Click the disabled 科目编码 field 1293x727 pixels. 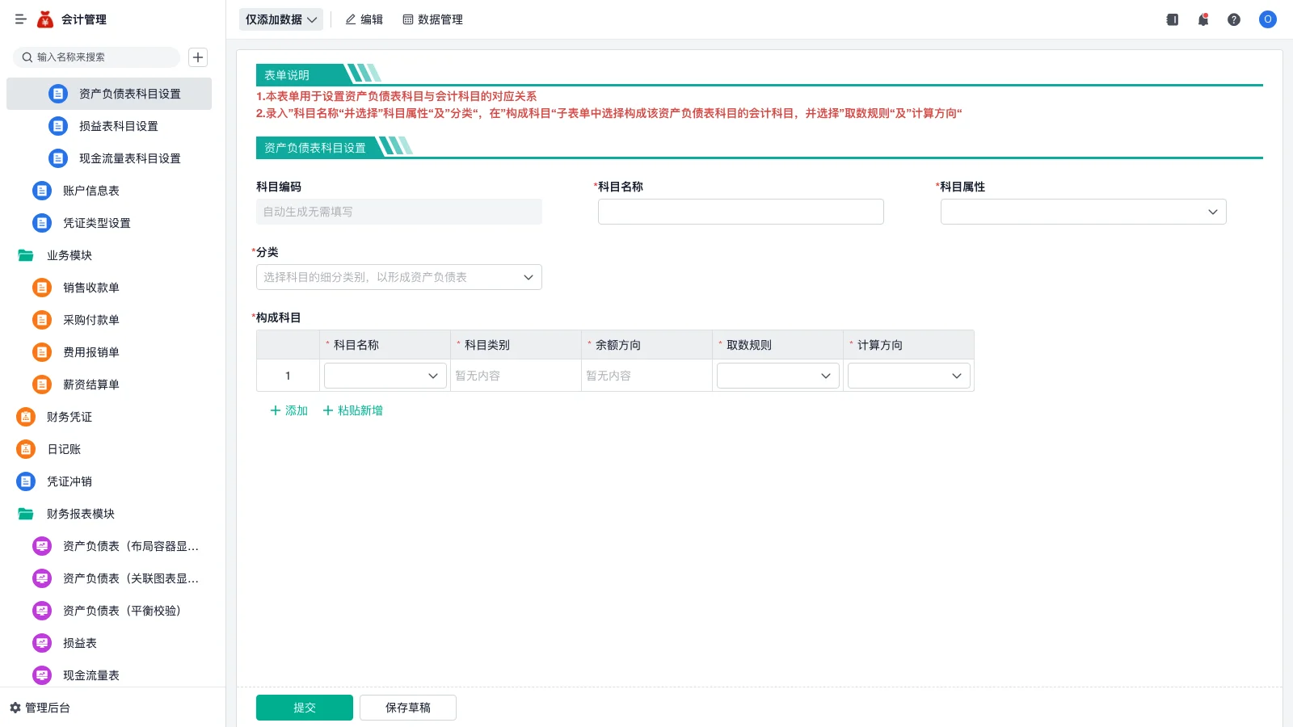399,212
